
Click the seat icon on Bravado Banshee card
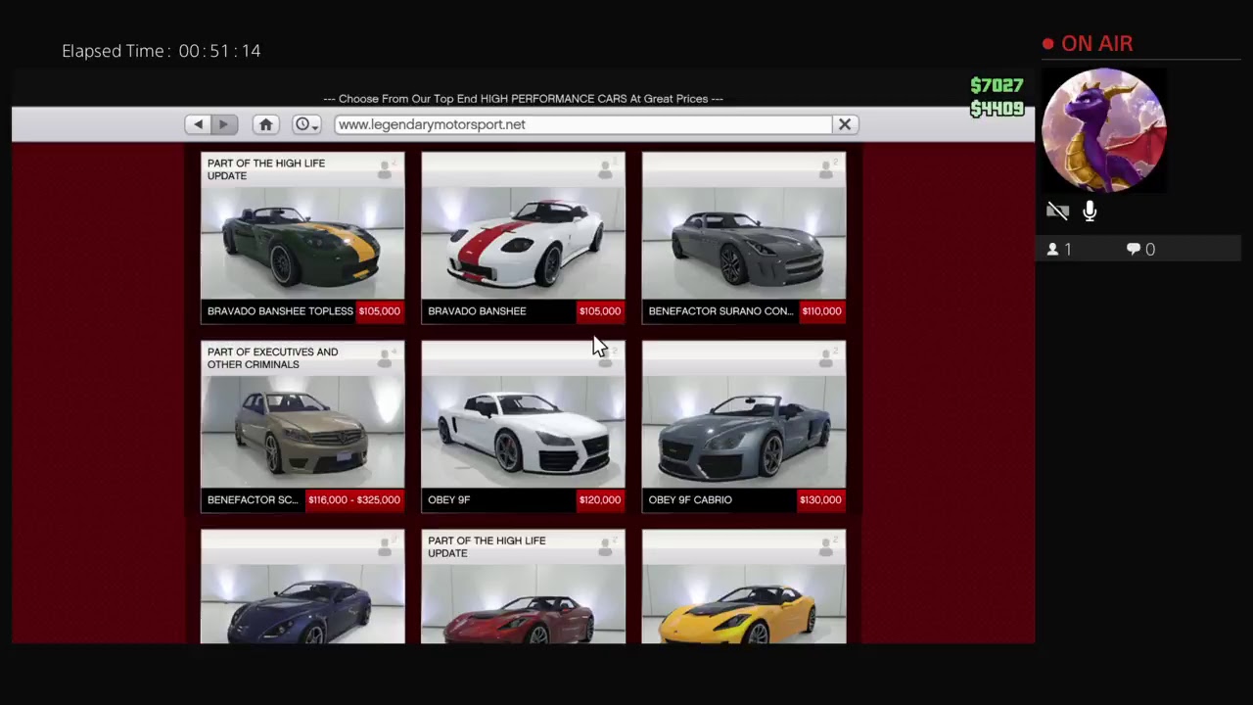tap(606, 170)
